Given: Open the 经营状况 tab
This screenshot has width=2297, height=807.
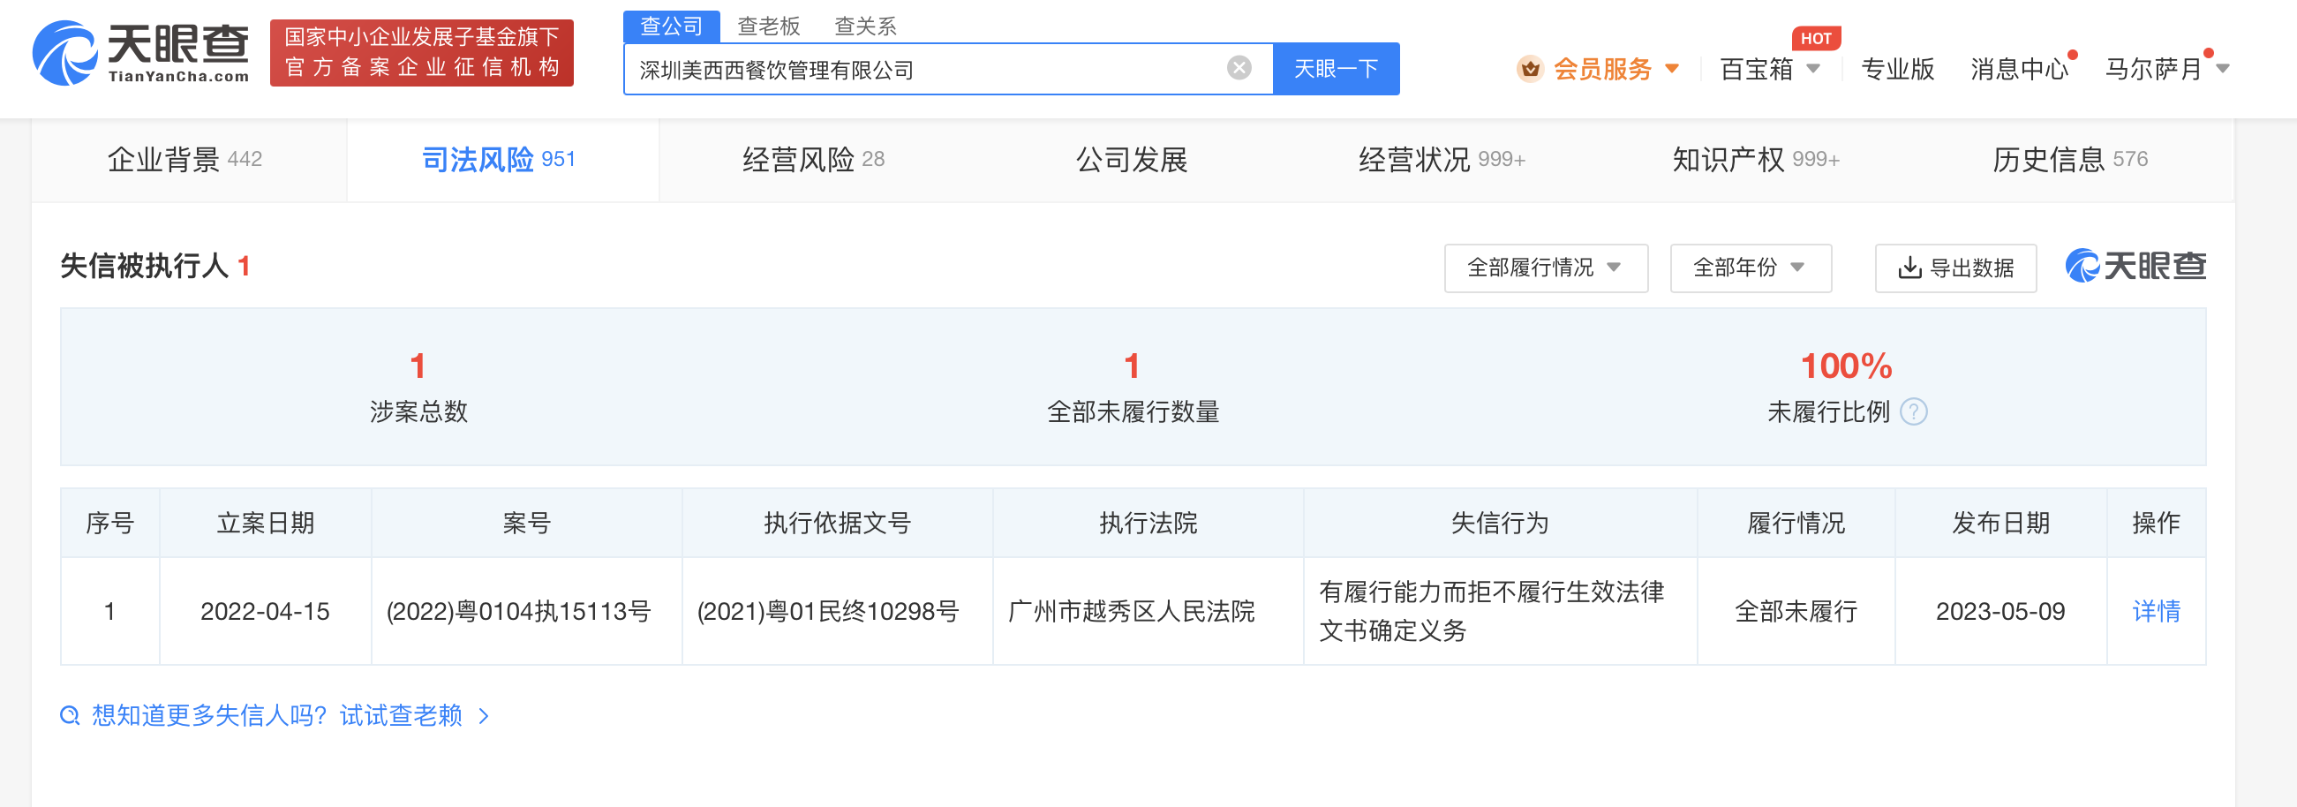Looking at the screenshot, I should click(x=1442, y=160).
